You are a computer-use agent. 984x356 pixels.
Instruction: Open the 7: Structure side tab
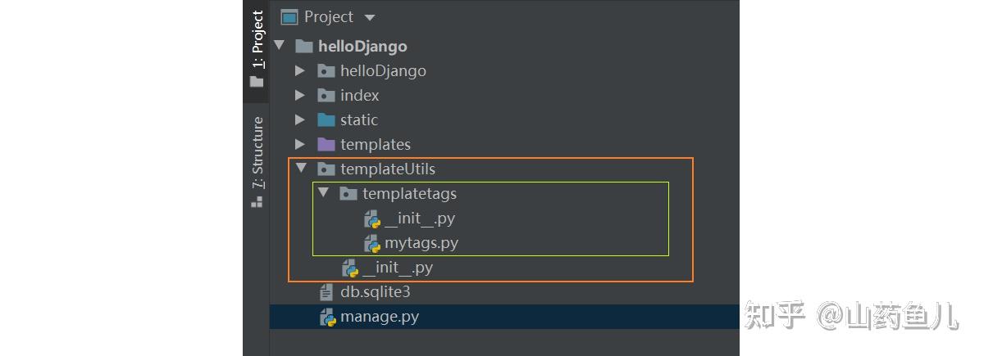click(x=257, y=161)
